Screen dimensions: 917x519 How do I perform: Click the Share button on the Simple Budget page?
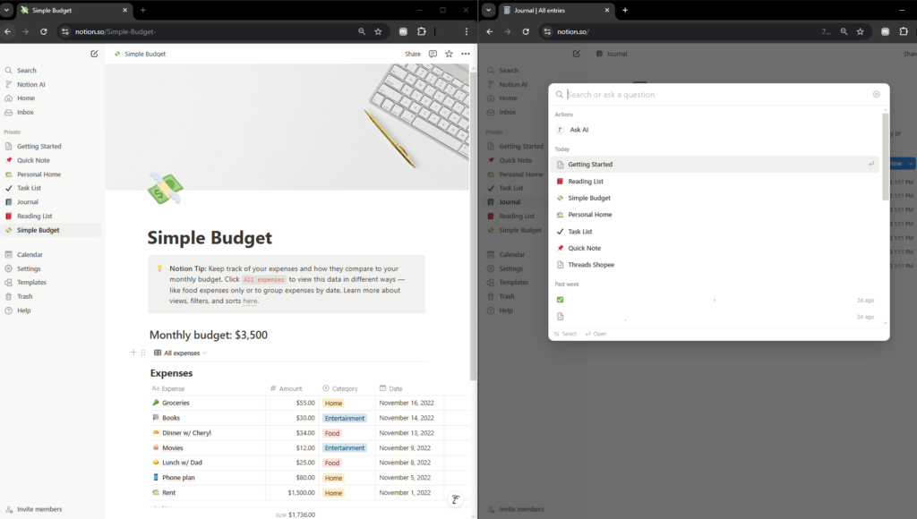click(x=412, y=54)
